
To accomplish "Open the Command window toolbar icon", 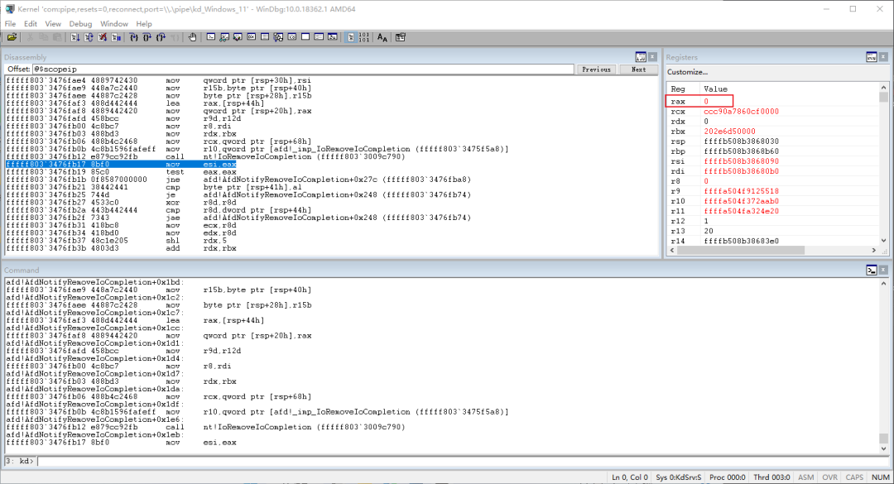I will pyautogui.click(x=212, y=36).
